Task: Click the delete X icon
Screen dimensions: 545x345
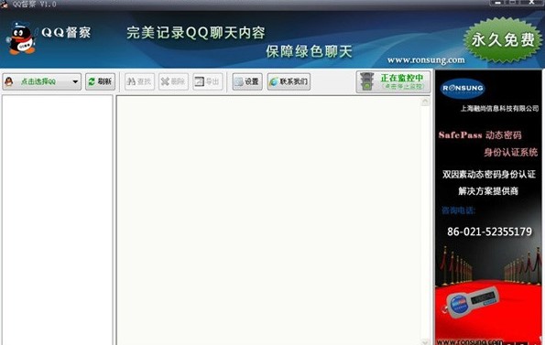Action: click(x=165, y=81)
